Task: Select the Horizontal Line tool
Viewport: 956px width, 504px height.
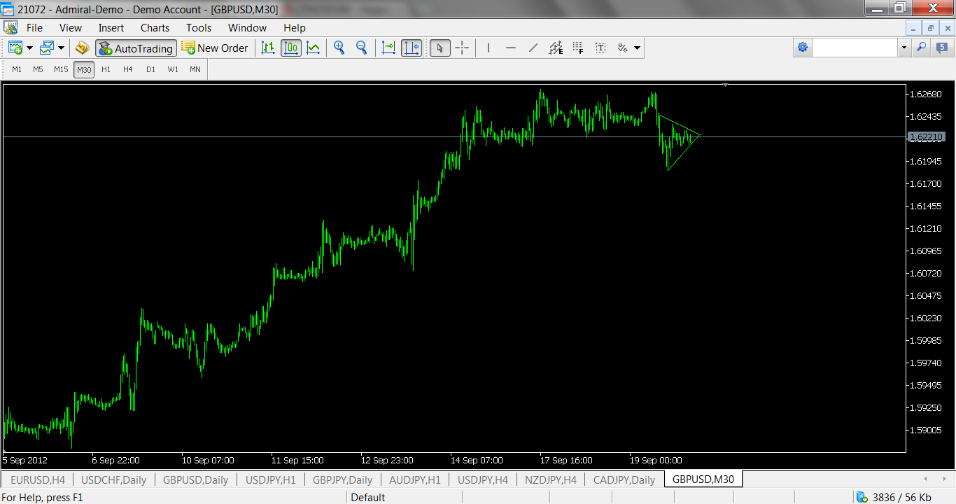Action: point(511,48)
